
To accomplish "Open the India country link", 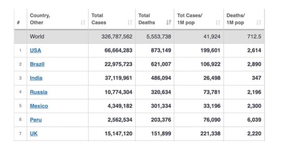I will pos(36,78).
